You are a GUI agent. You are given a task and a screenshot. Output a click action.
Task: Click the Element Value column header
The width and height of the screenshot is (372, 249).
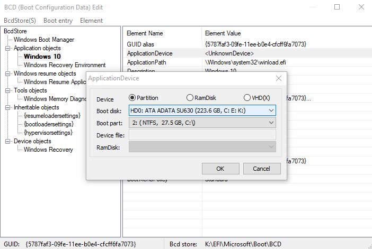[x=222, y=33]
